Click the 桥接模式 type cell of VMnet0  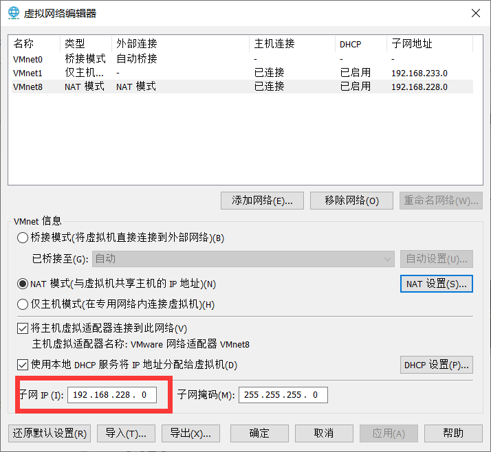(x=85, y=59)
